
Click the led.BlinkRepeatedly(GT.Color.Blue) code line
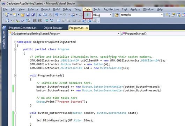[x=65, y=120]
